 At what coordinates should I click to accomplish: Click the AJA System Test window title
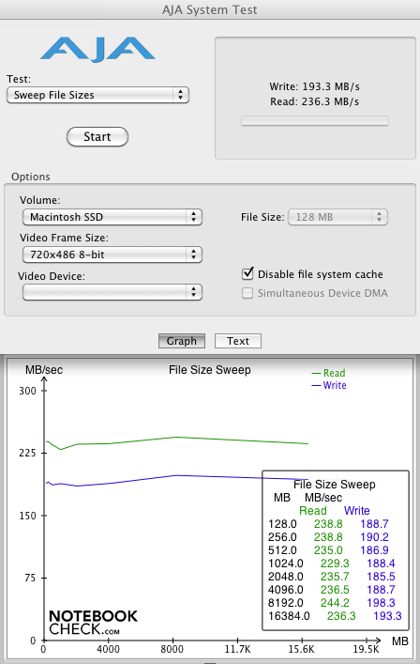click(x=210, y=9)
